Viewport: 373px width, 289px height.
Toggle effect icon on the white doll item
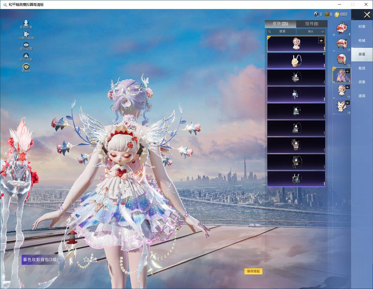pyautogui.click(x=347, y=87)
